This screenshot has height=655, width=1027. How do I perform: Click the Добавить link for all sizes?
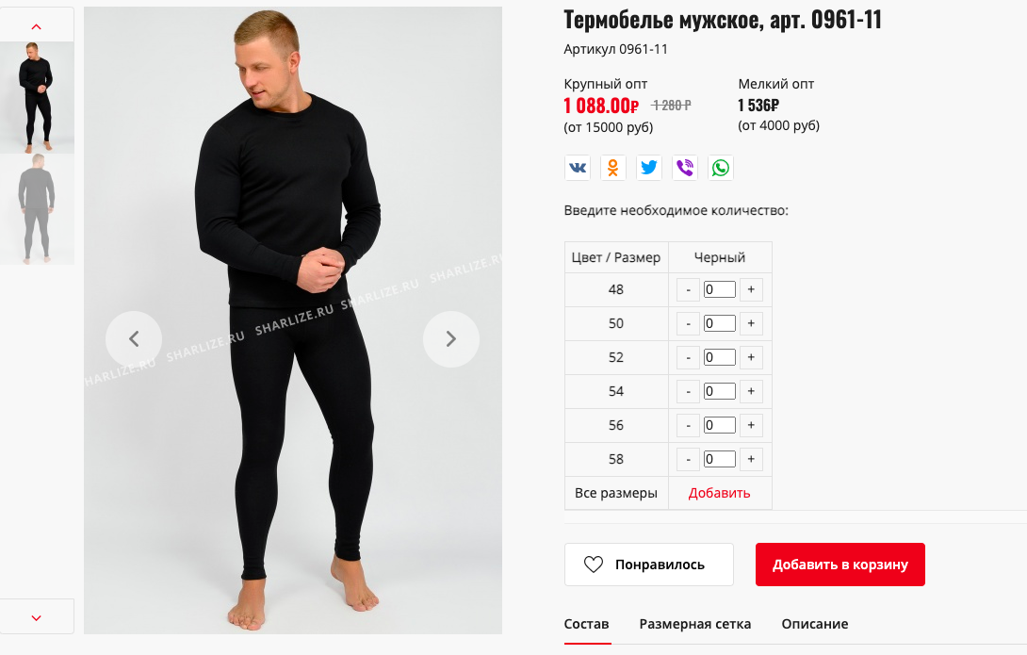click(x=719, y=493)
